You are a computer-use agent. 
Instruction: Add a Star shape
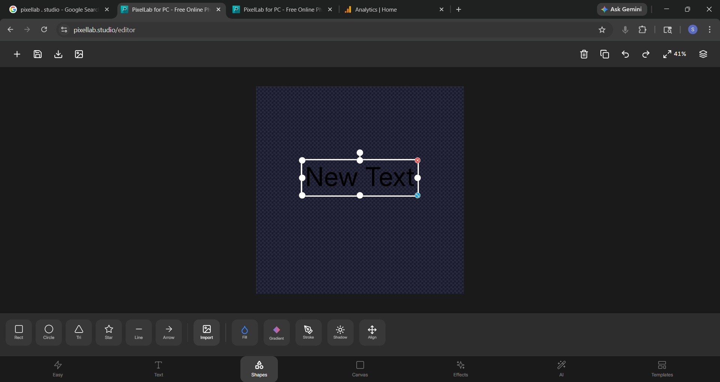[x=109, y=332]
